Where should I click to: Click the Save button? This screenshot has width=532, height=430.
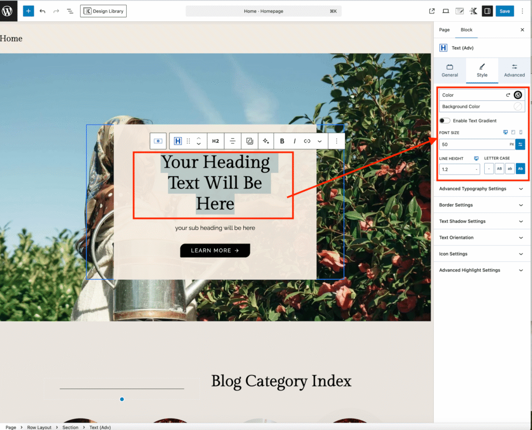(505, 11)
